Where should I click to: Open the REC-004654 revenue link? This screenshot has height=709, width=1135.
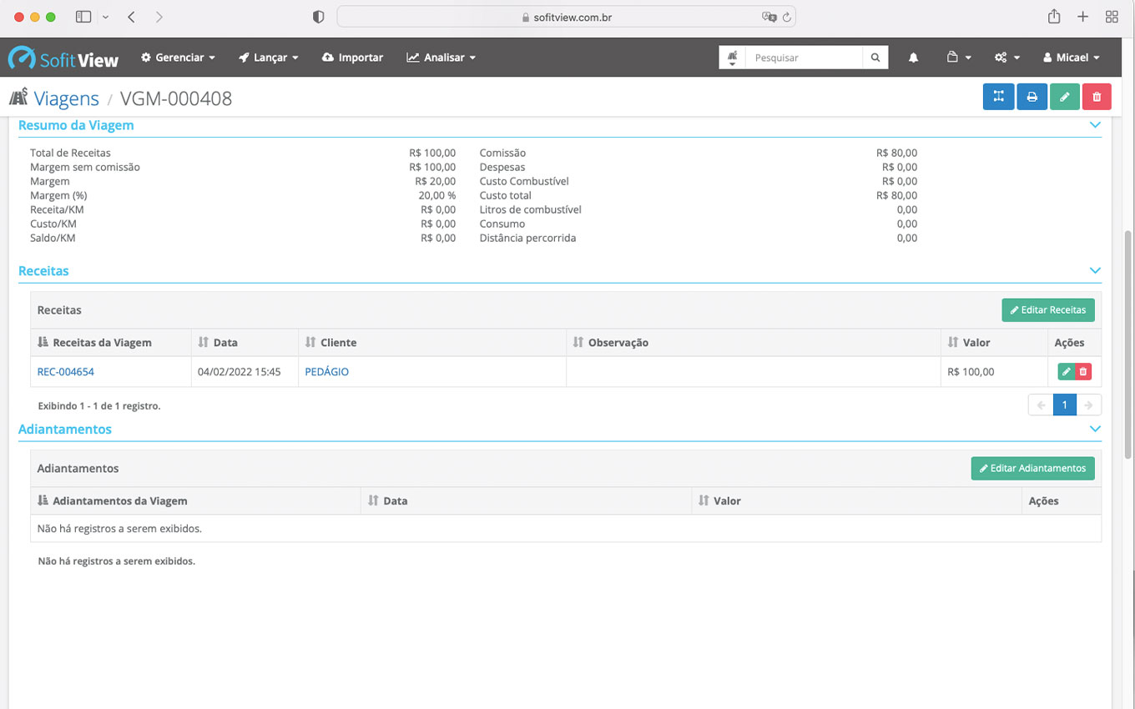66,372
